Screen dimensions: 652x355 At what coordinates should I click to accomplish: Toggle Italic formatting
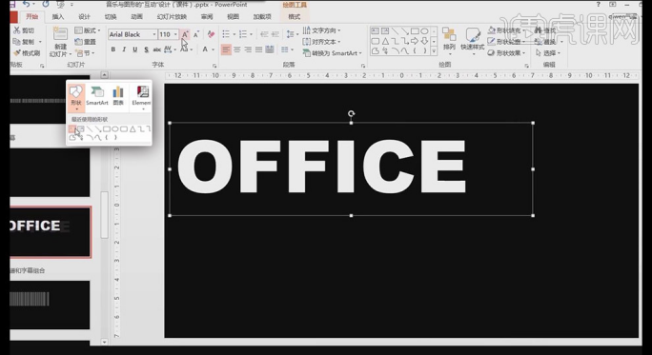tap(124, 49)
